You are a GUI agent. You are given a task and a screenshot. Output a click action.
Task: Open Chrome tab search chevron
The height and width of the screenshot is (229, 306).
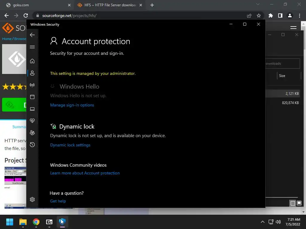258,4
